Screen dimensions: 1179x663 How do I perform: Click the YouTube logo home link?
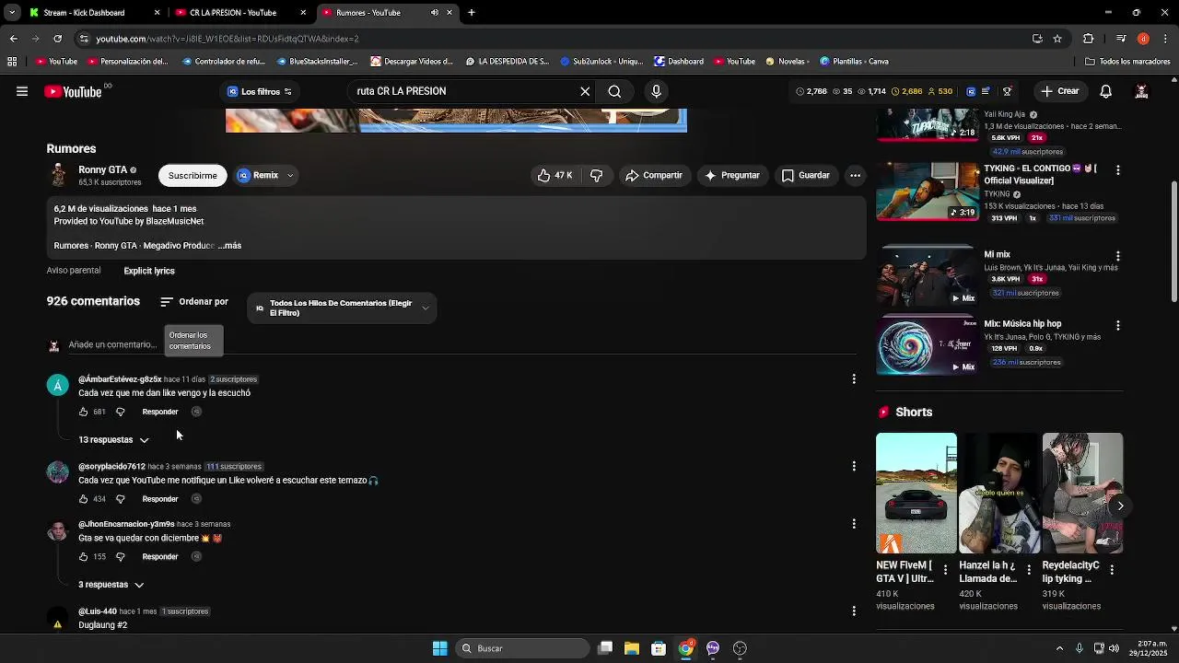pyautogui.click(x=73, y=91)
